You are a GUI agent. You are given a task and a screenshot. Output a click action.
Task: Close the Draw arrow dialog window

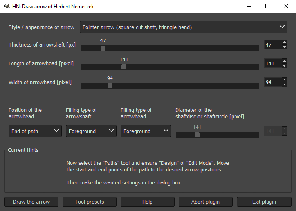point(286,6)
